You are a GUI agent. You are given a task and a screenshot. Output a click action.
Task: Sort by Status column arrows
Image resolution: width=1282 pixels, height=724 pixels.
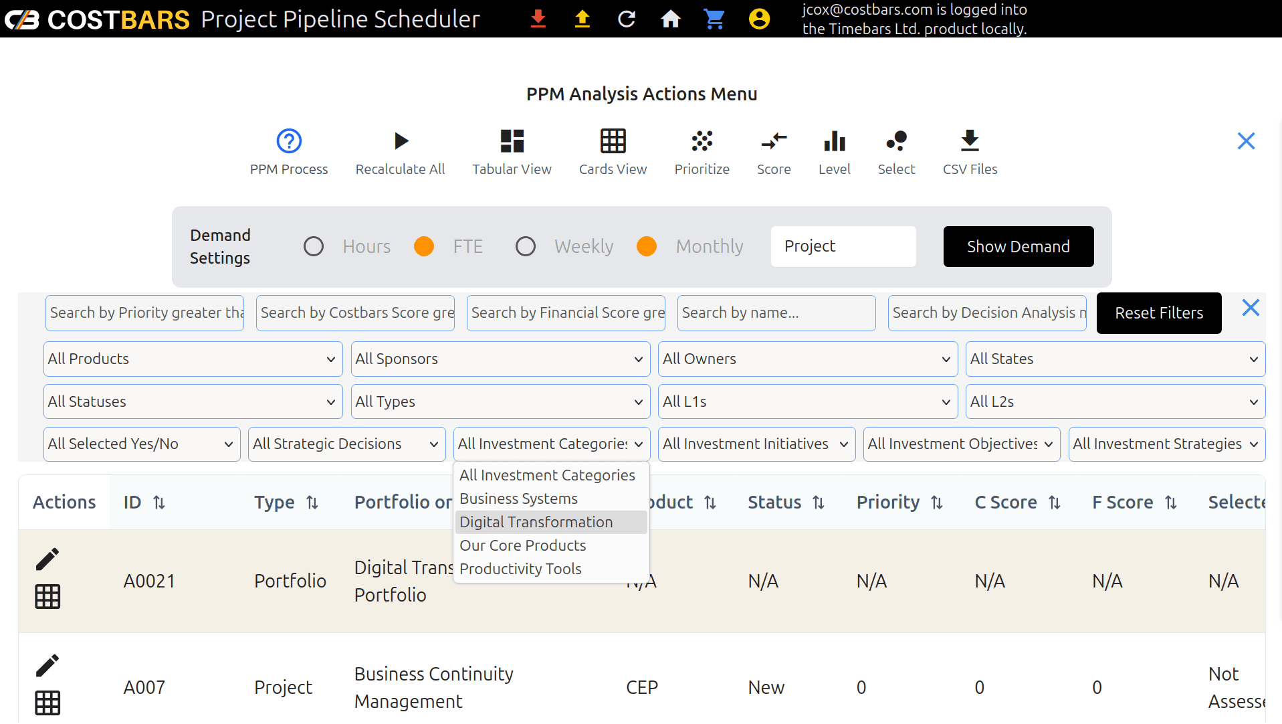[819, 503]
